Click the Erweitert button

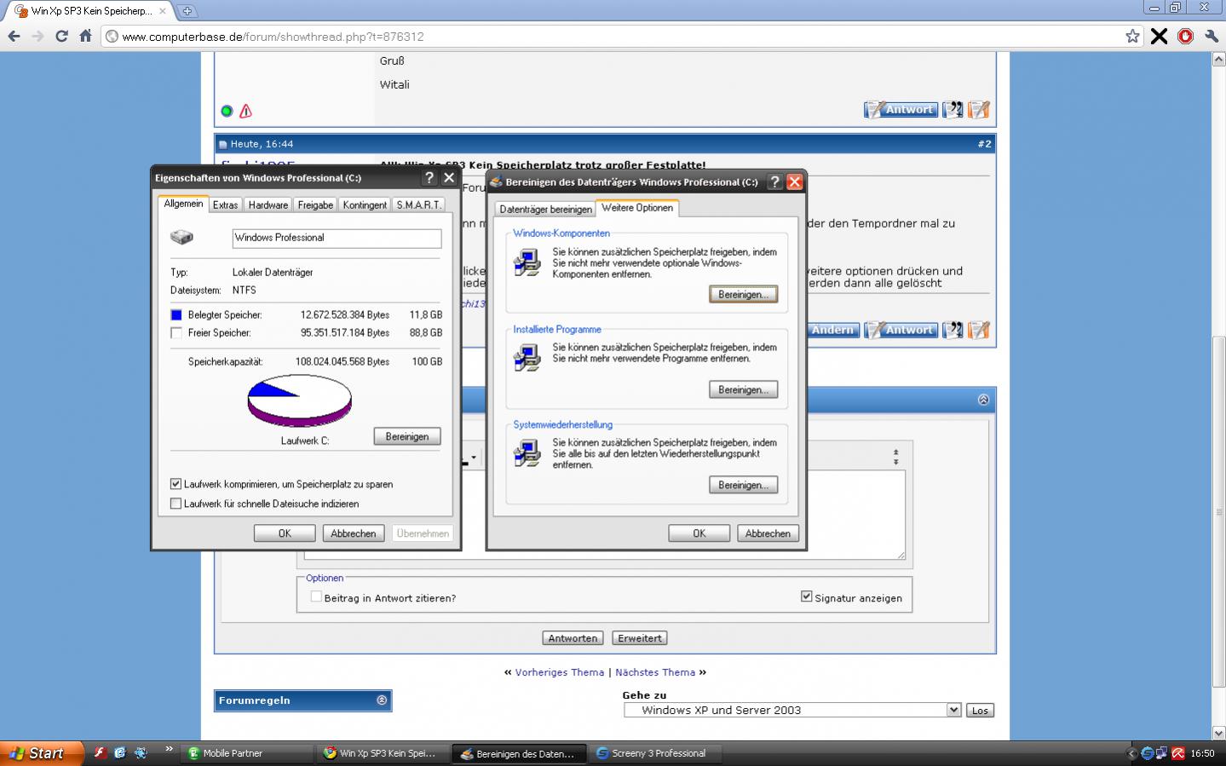tap(640, 638)
